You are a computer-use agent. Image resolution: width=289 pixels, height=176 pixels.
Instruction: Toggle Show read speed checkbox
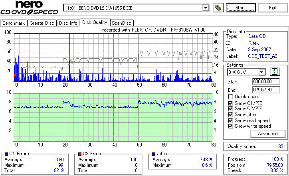(x=230, y=121)
